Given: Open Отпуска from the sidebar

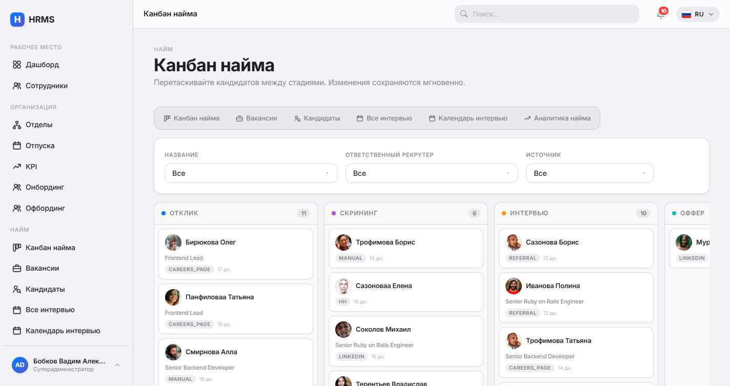Looking at the screenshot, I should tap(67, 146).
